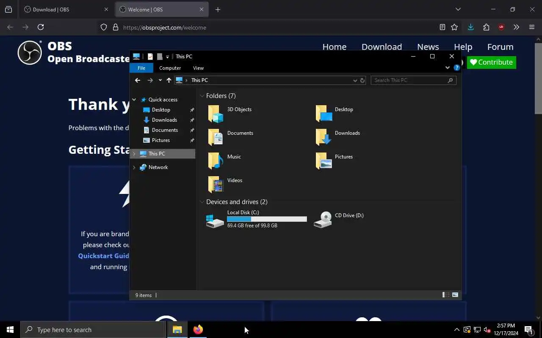Click OBS logo on website
This screenshot has width=542, height=338.
coord(30,52)
